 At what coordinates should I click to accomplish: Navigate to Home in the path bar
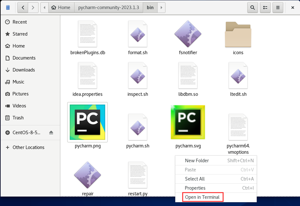(61, 8)
